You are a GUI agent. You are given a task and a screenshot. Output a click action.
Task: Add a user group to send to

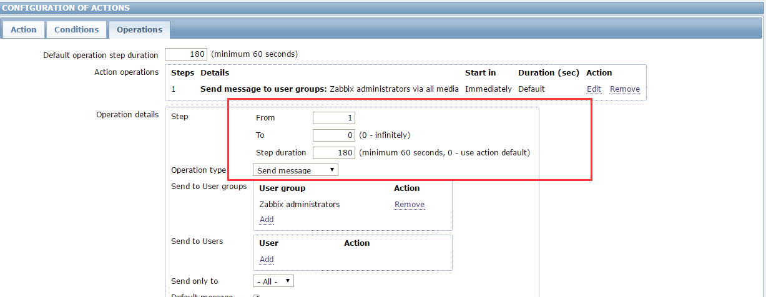(267, 220)
